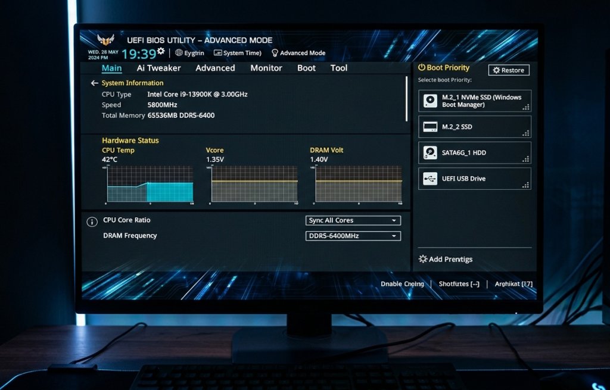The width and height of the screenshot is (610, 390).
Task: Click the DRAM Volt graph
Action: [358, 185]
